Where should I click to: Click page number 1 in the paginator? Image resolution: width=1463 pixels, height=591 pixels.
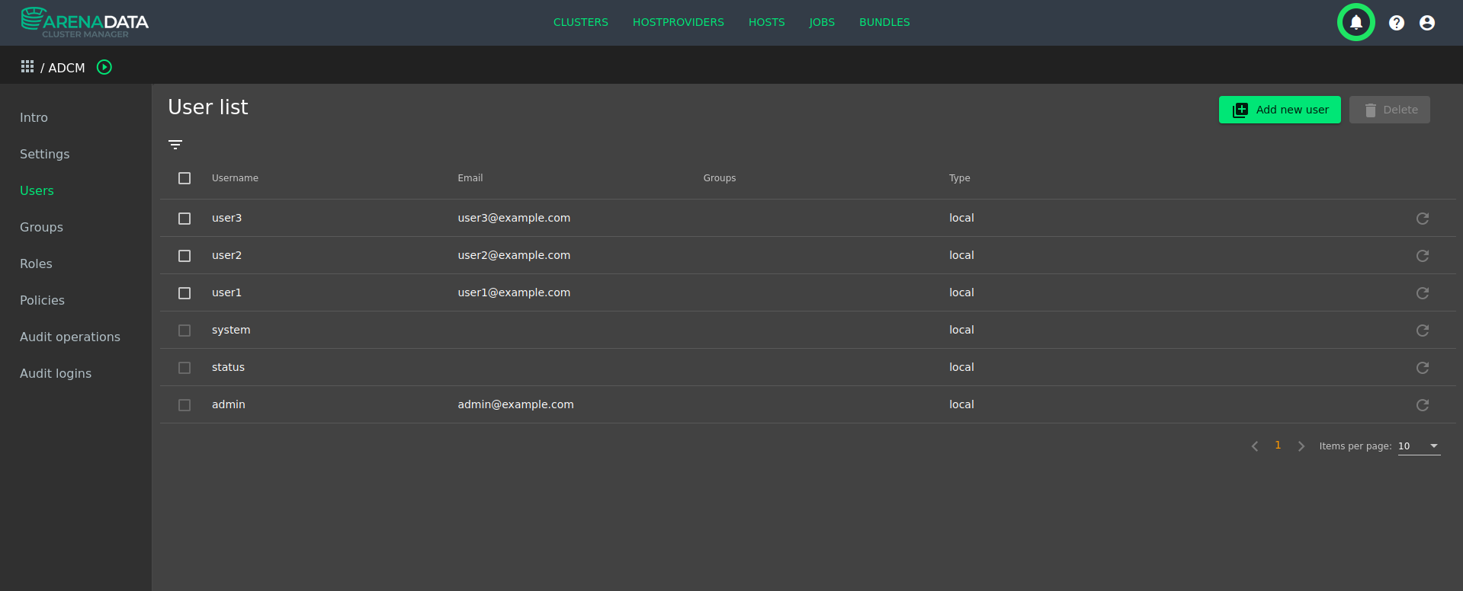pos(1278,446)
